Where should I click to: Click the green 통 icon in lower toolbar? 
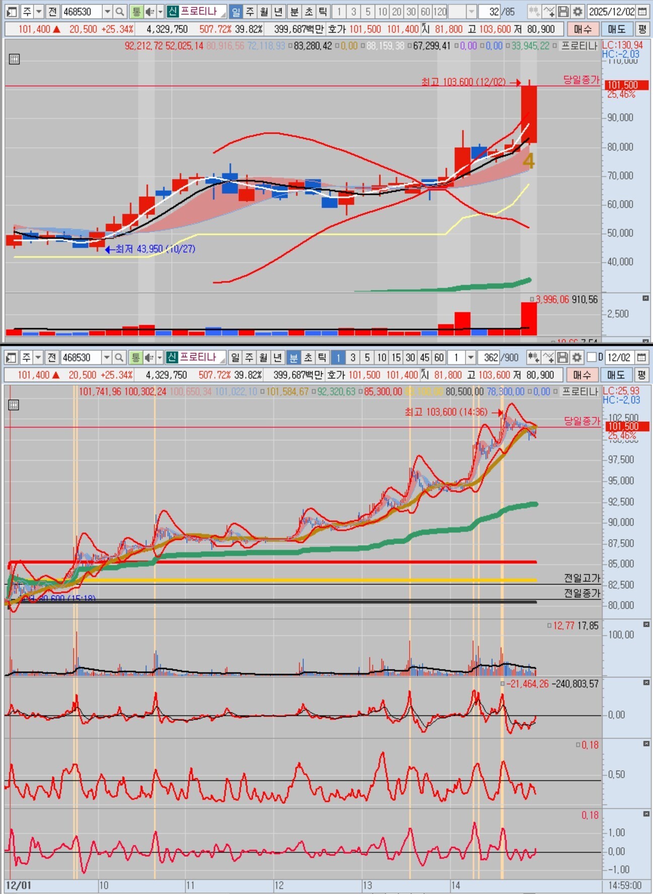(135, 357)
